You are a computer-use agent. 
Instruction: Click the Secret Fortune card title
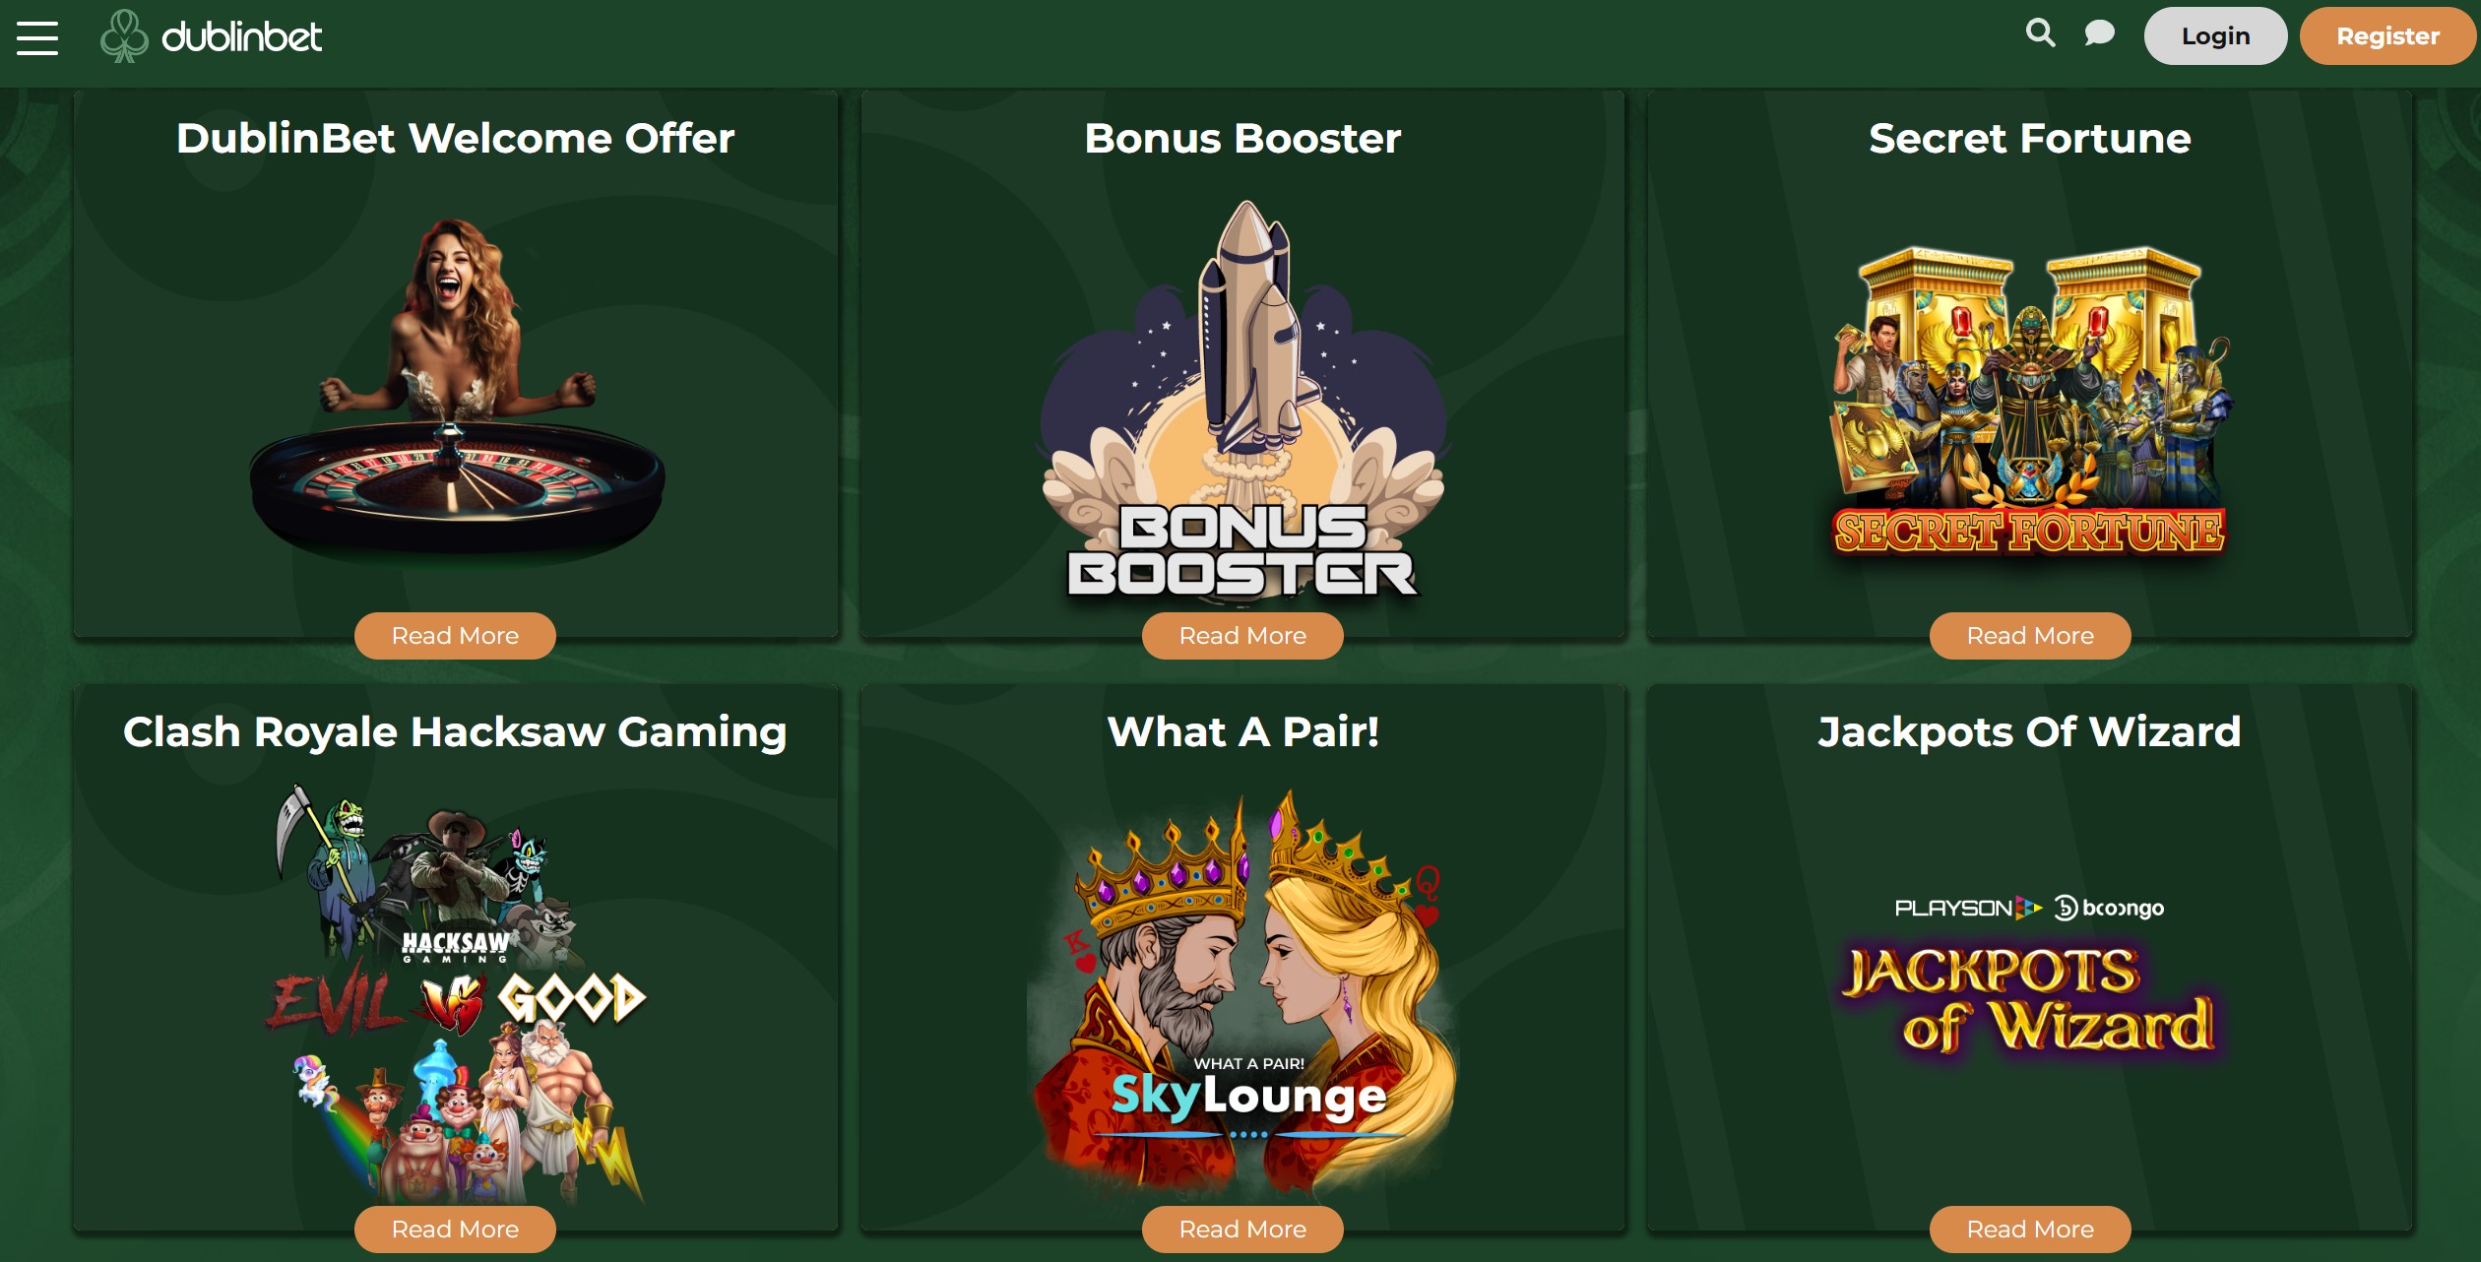coord(2030,139)
